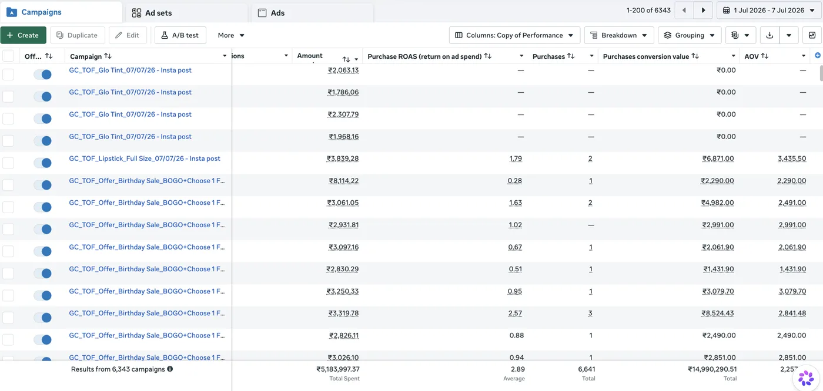Click the amount ₹3,839.28

(343, 159)
